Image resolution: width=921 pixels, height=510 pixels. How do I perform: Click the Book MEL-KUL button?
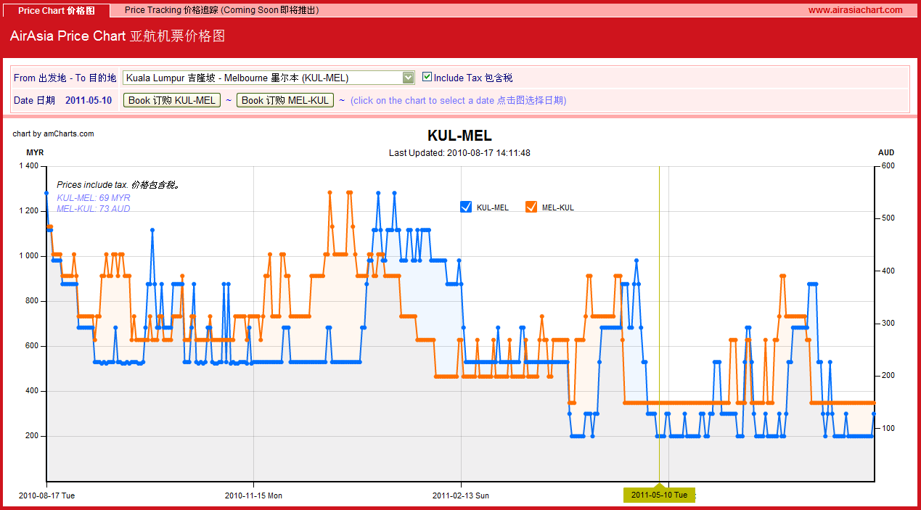pos(285,100)
